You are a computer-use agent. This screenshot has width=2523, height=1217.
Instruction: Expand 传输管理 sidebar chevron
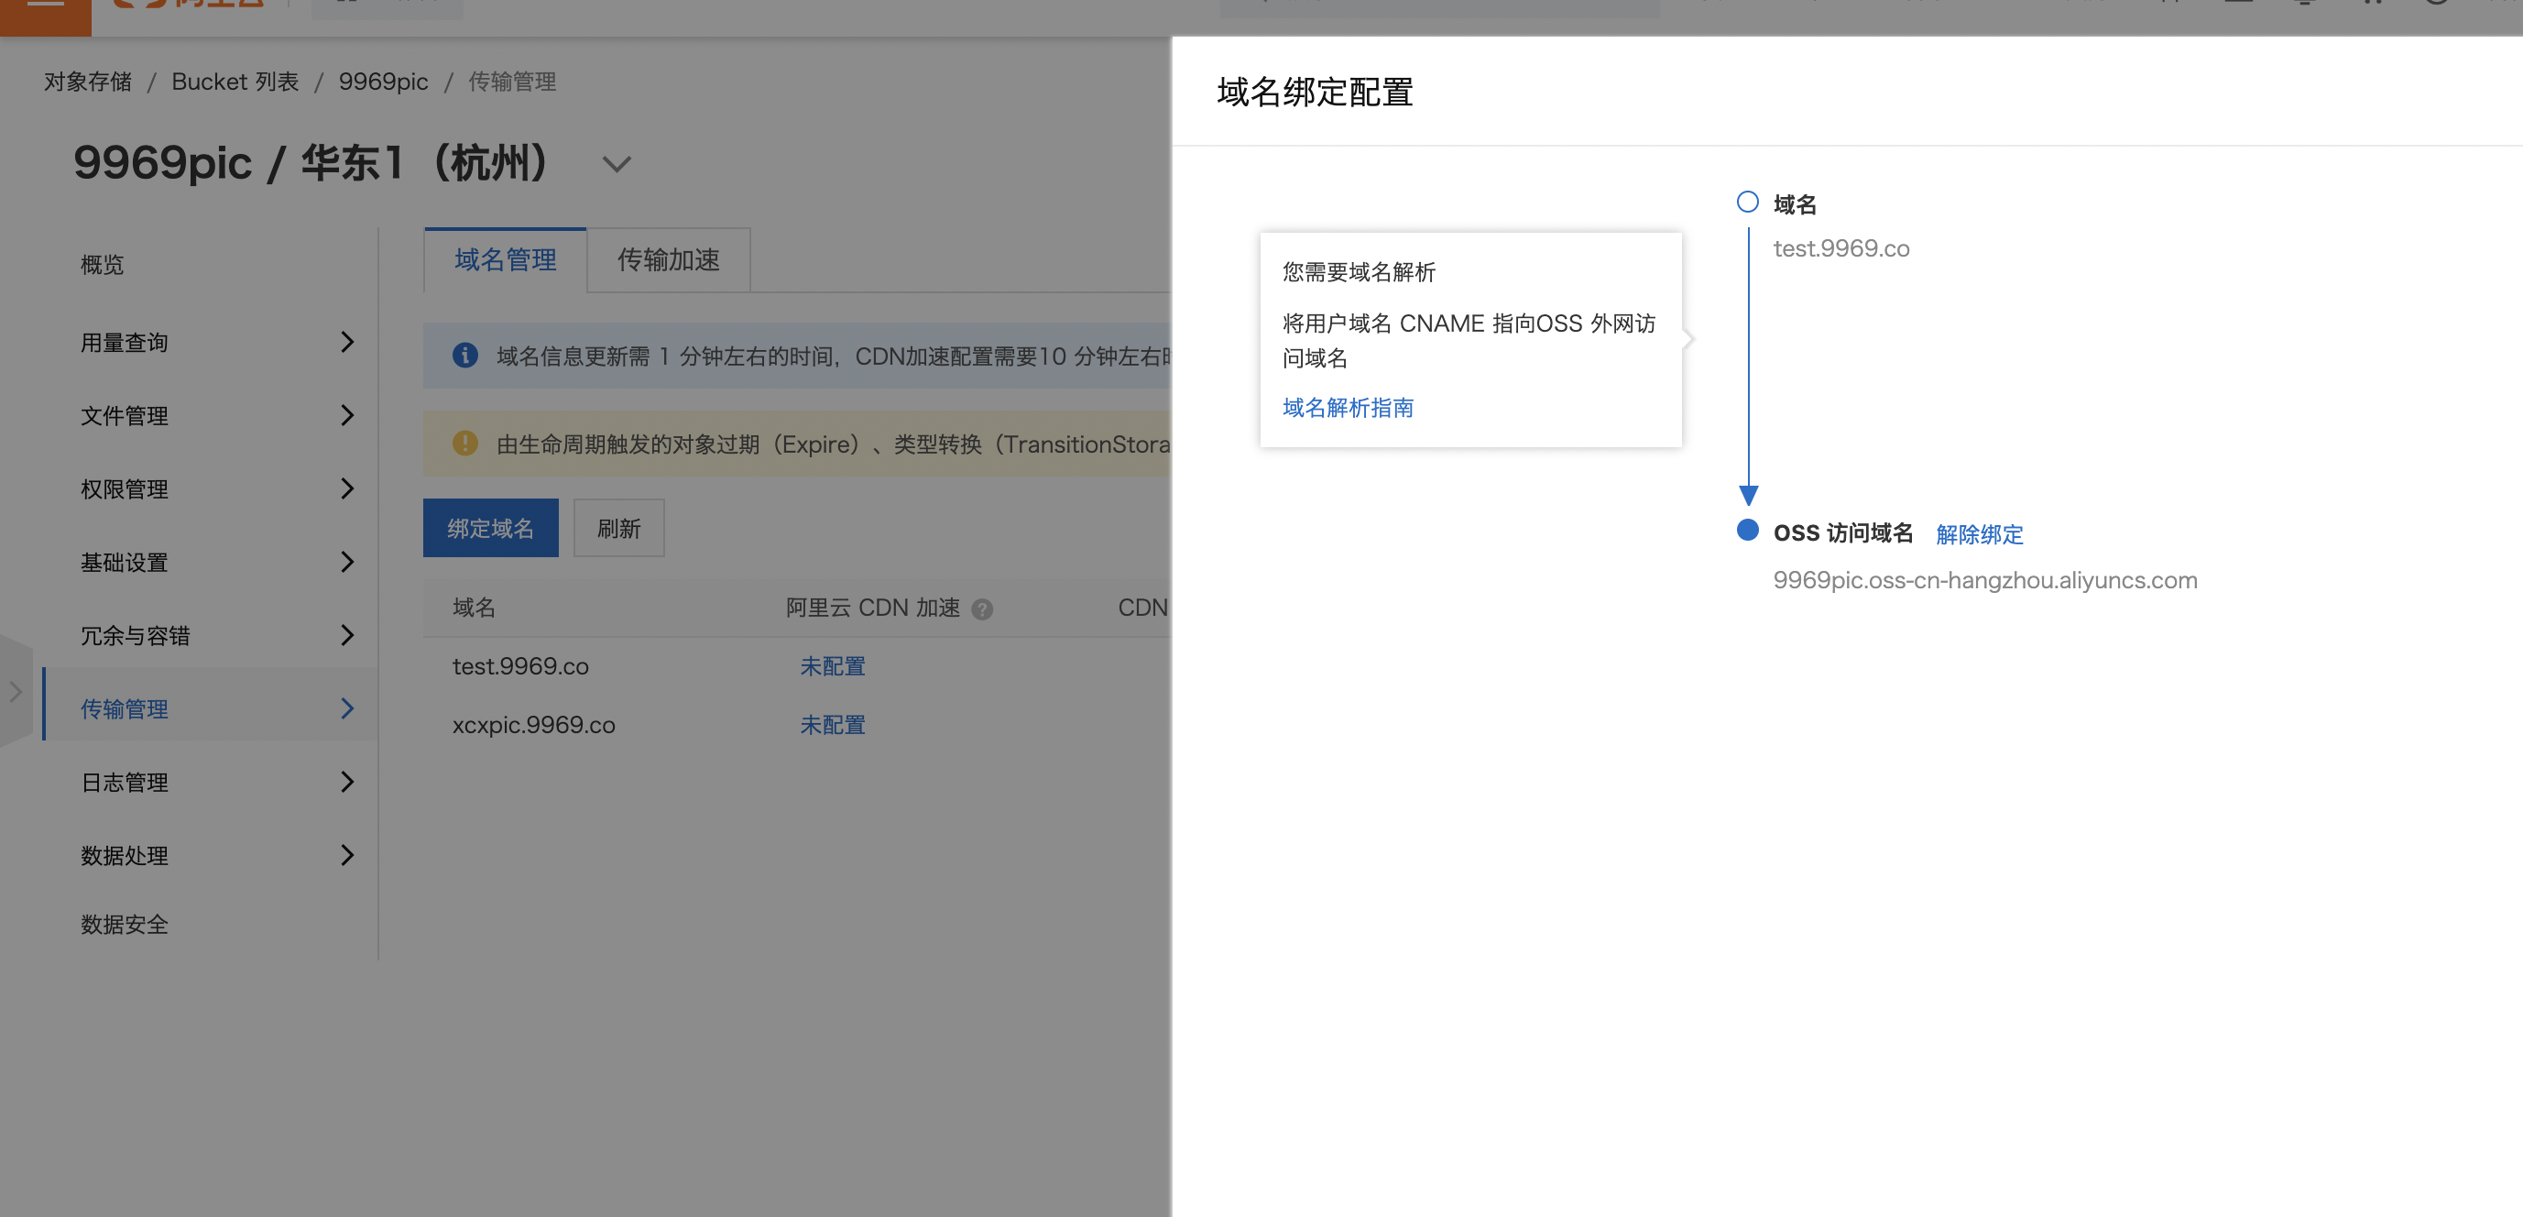pyautogui.click(x=346, y=708)
